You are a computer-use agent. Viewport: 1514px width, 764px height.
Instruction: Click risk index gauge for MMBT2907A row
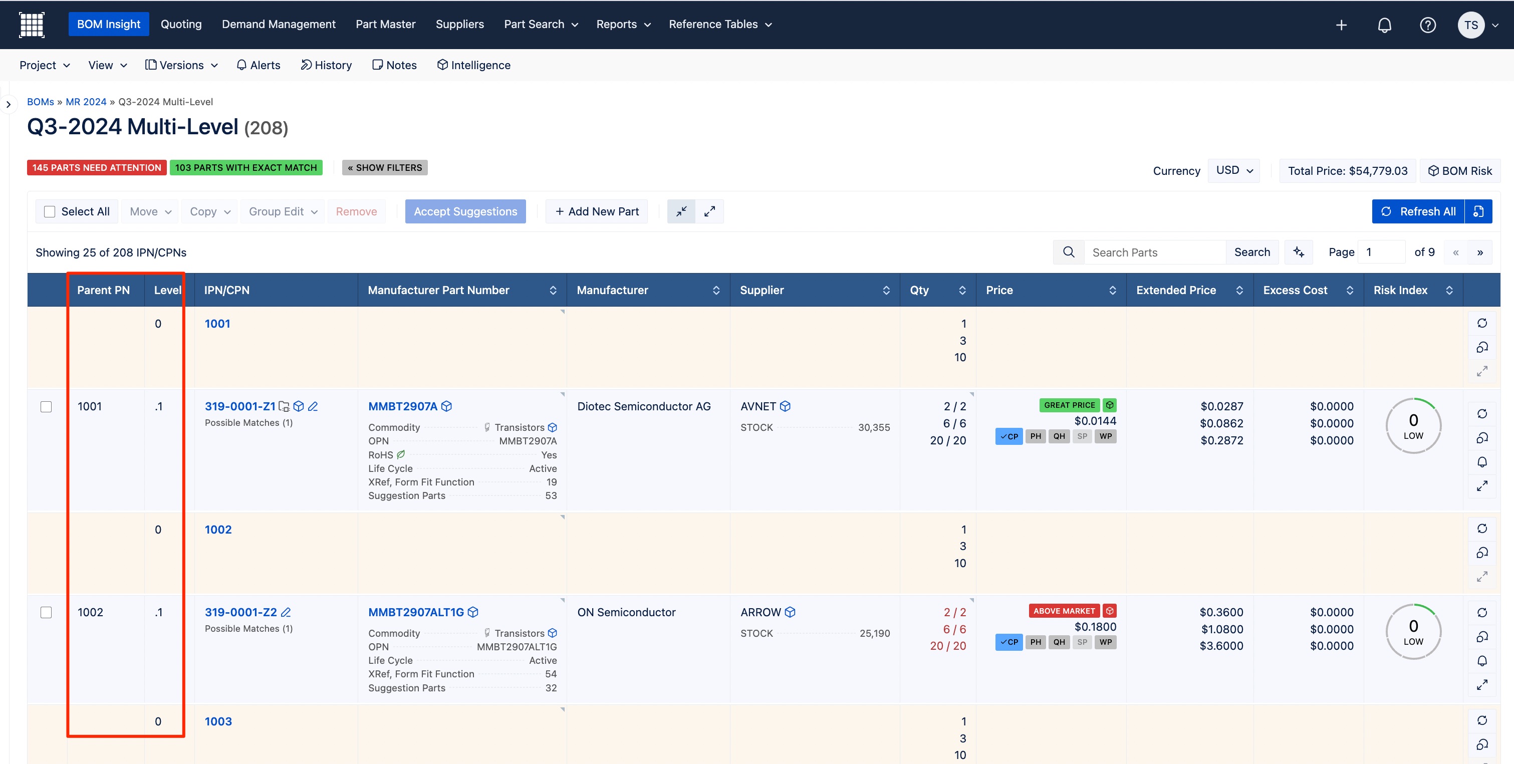tap(1413, 426)
